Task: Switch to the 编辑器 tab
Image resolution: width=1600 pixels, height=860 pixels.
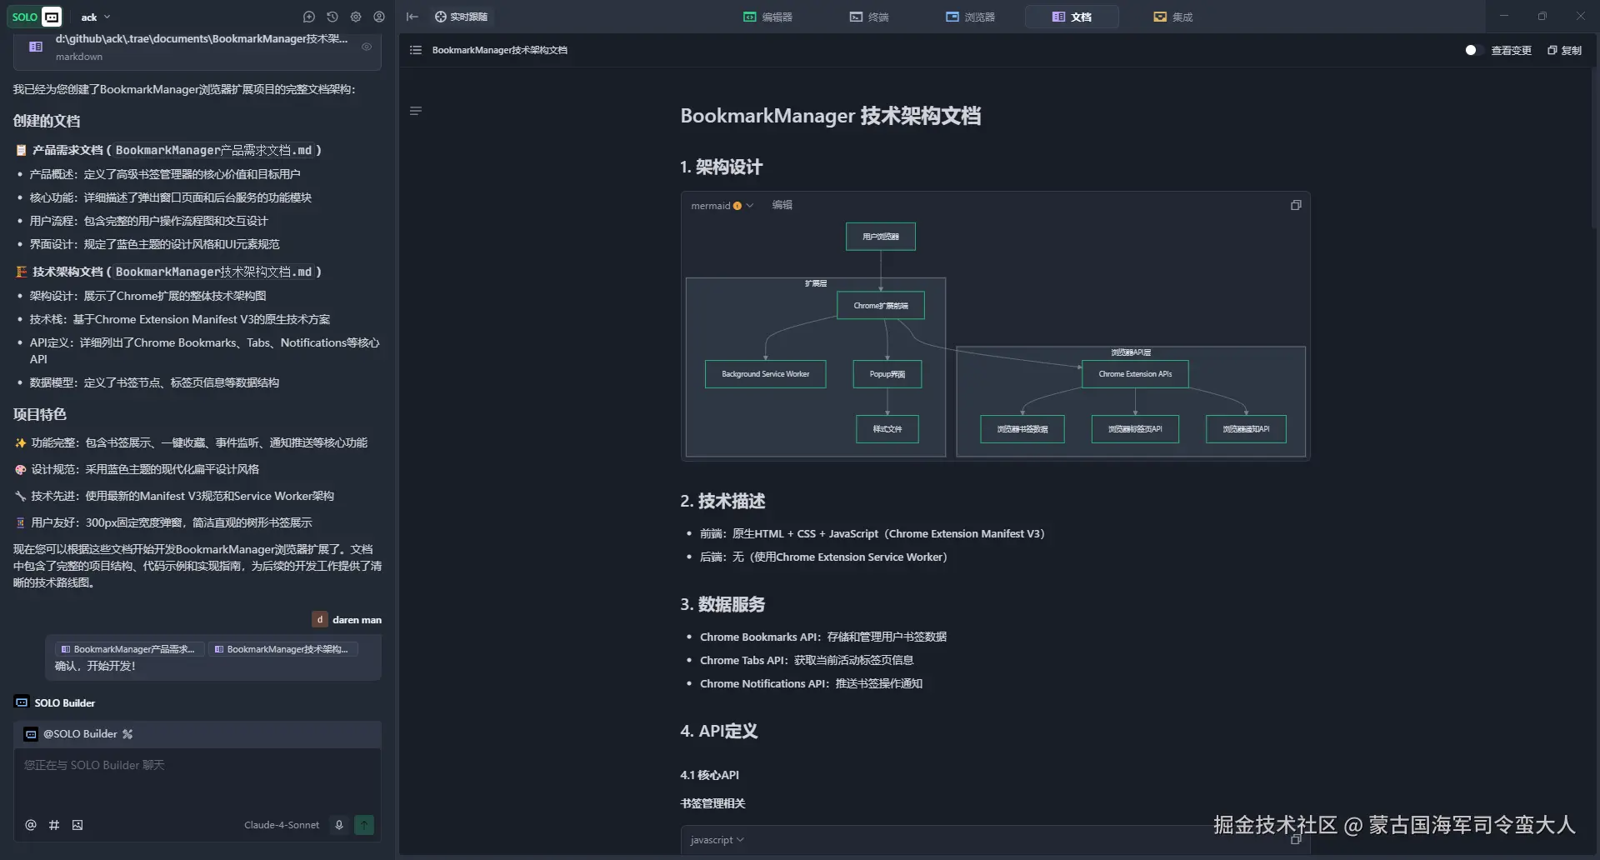Action: [767, 17]
